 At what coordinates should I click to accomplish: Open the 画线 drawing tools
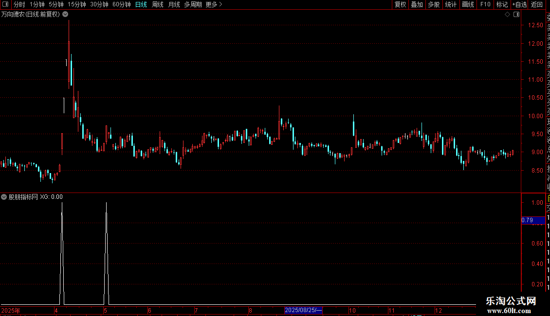point(468,4)
